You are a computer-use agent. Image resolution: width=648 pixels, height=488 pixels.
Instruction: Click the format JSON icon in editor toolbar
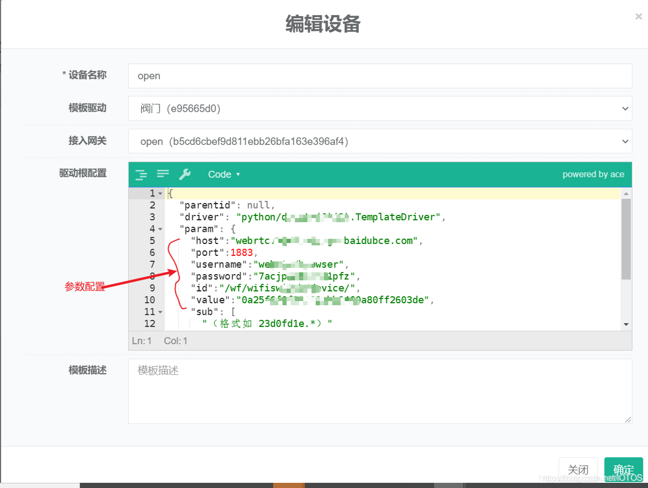[141, 174]
